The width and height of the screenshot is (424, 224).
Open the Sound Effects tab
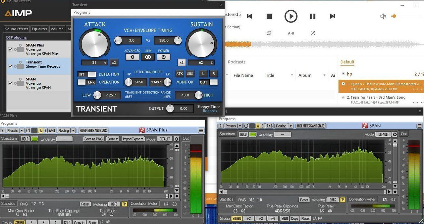[x=17, y=29]
